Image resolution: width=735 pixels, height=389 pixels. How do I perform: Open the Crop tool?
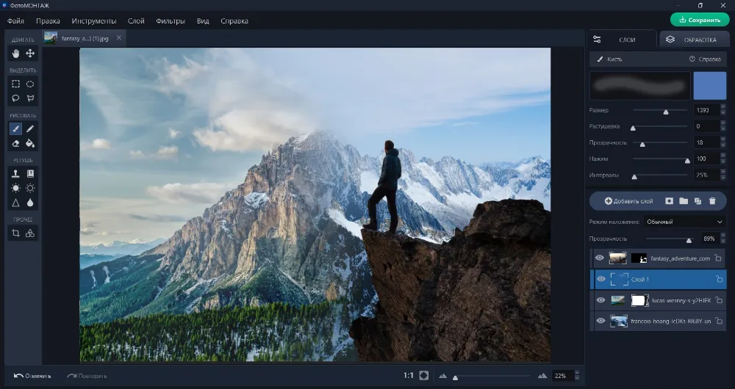coord(15,233)
